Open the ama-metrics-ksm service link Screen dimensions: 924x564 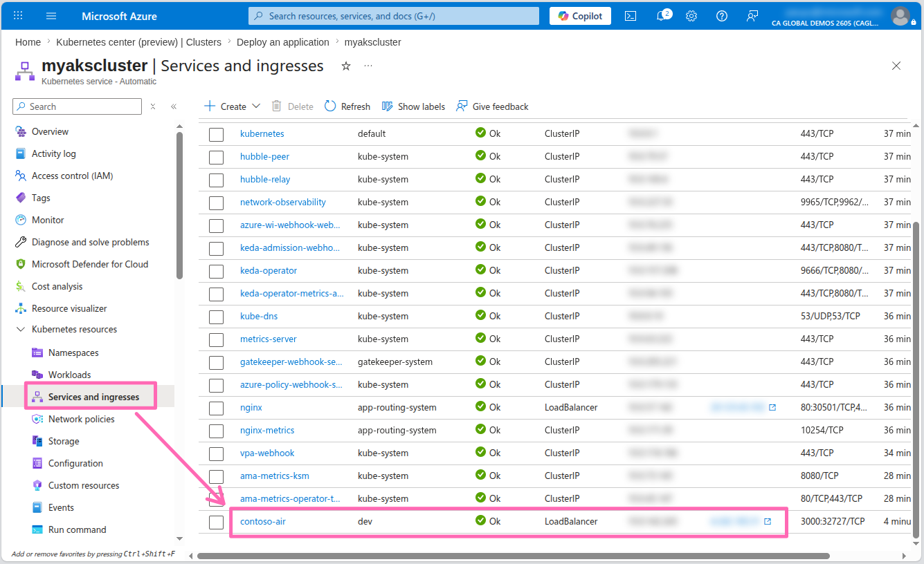[x=275, y=476]
